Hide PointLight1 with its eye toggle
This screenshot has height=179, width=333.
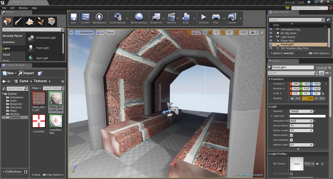pyautogui.click(x=271, y=44)
